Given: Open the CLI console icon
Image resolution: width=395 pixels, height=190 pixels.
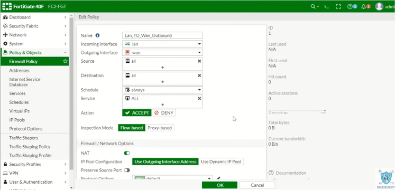Looking at the screenshot, I should [x=326, y=6].
